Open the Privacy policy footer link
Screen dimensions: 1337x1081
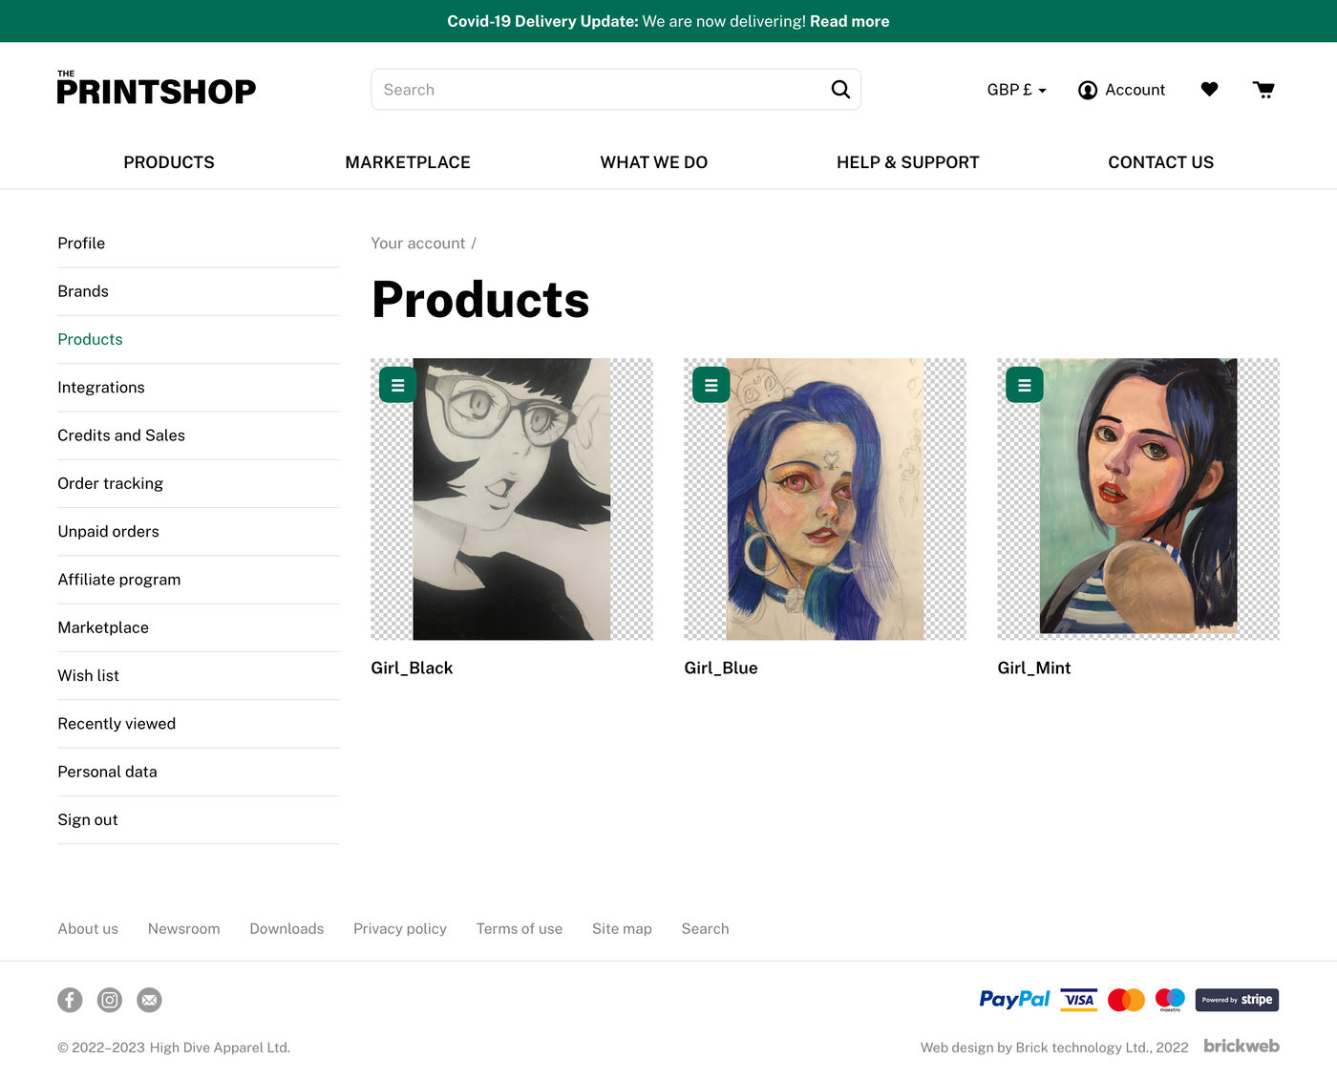pos(400,928)
